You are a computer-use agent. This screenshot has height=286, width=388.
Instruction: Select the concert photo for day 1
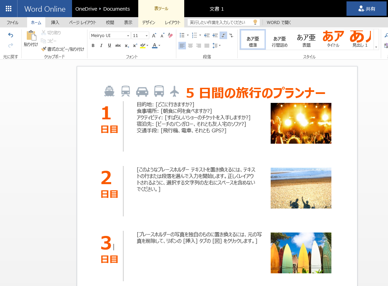click(301, 123)
